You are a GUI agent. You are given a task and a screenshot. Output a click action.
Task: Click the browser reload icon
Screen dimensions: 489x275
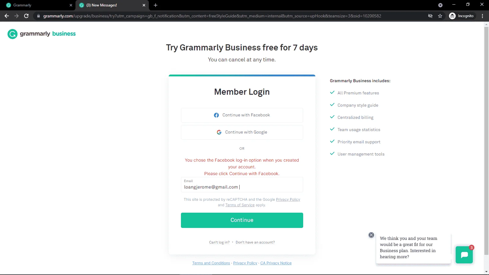[x=26, y=16]
